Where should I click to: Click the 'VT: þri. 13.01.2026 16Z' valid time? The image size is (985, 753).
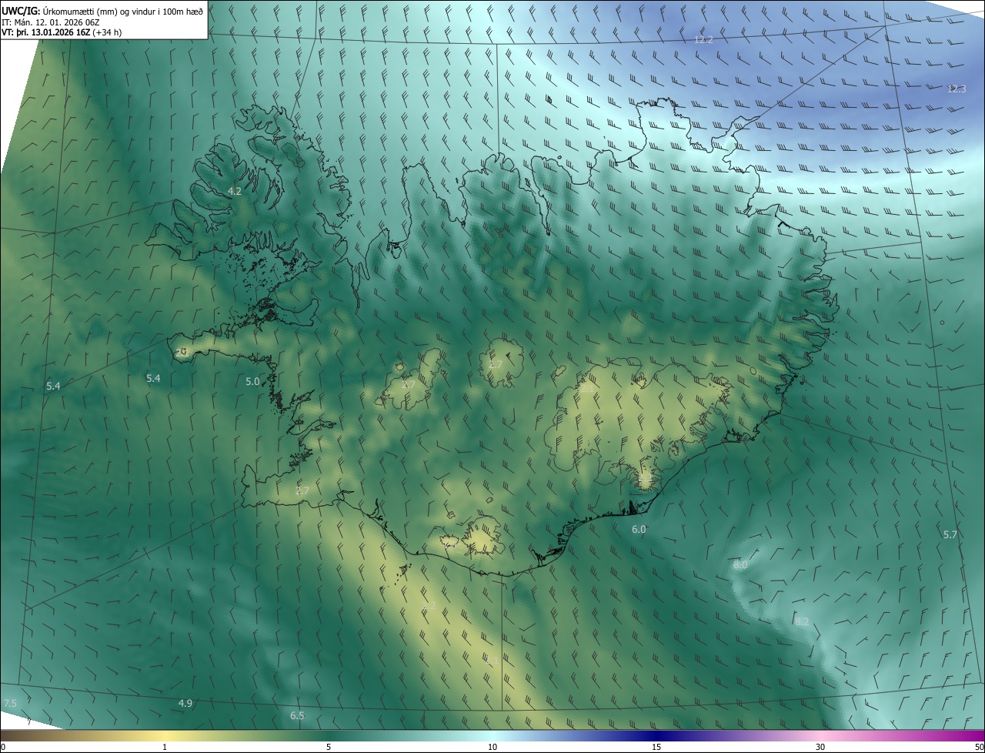(x=46, y=32)
